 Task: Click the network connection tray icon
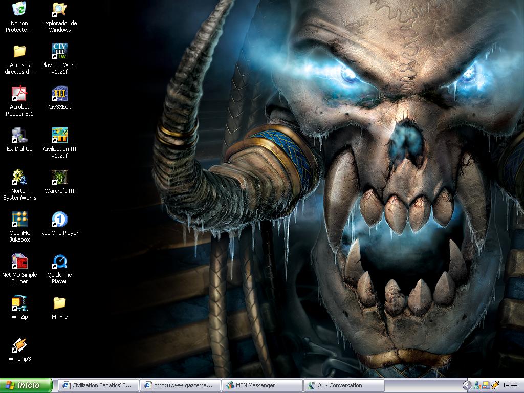(486, 386)
